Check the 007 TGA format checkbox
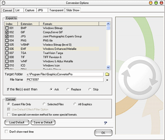 pyautogui.click(x=7, y=53)
